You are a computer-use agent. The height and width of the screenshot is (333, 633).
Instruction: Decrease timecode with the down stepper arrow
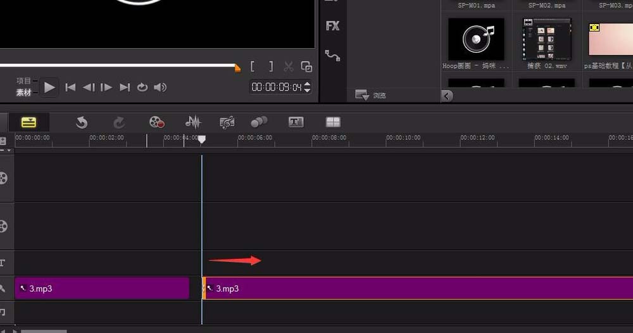(307, 90)
